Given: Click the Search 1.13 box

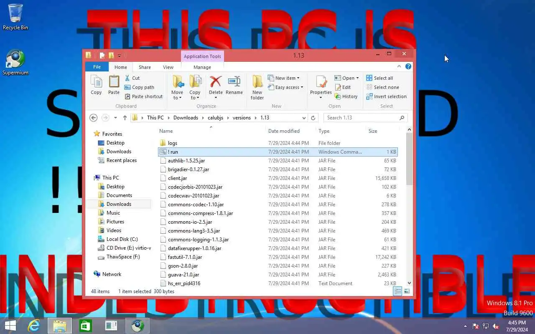Looking at the screenshot, I should [x=366, y=118].
